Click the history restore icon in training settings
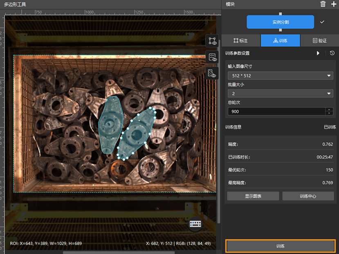339x254 pixels. point(332,53)
